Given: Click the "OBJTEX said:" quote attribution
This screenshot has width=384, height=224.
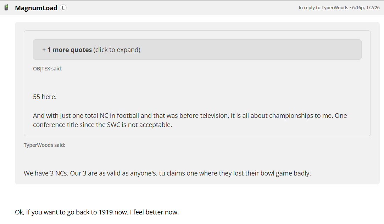Looking at the screenshot, I should click(48, 69).
